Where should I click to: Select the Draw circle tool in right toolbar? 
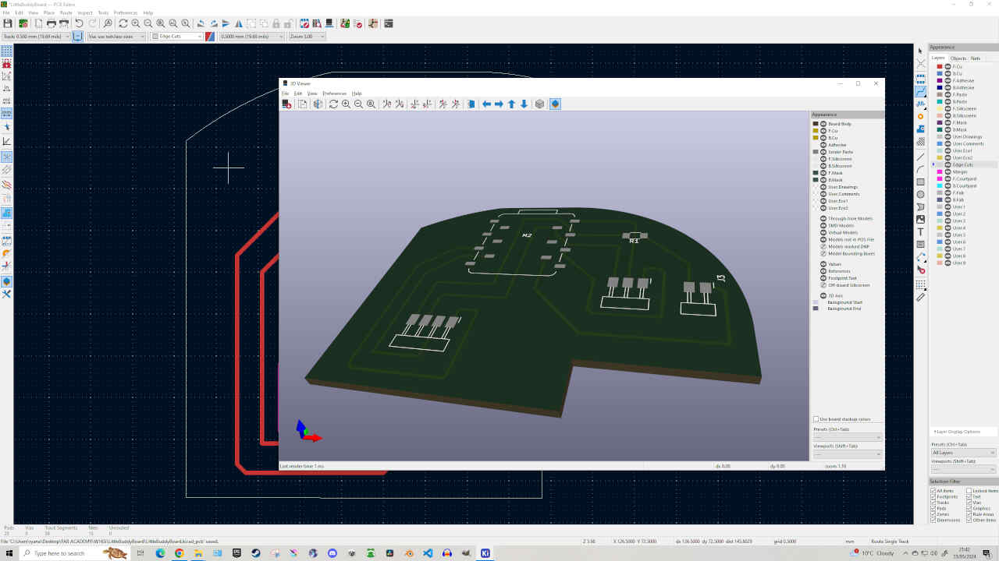921,194
